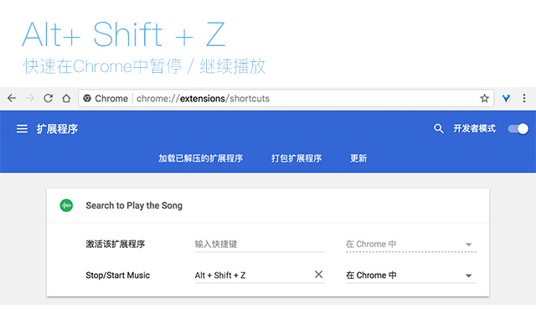
Task: Click 打包扩展程序 button
Action: 296,158
